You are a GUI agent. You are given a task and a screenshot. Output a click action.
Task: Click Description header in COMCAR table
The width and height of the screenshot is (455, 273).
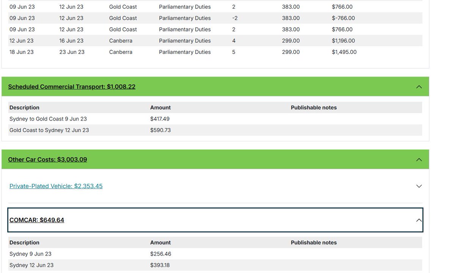pos(24,242)
